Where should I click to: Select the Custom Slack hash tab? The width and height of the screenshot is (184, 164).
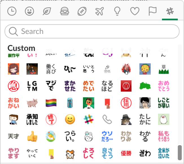point(170,11)
